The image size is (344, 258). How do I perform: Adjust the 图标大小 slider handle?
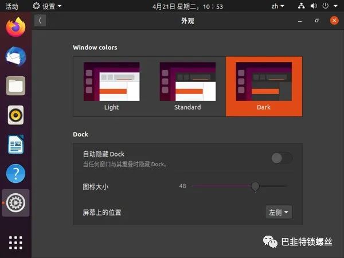coord(255,186)
